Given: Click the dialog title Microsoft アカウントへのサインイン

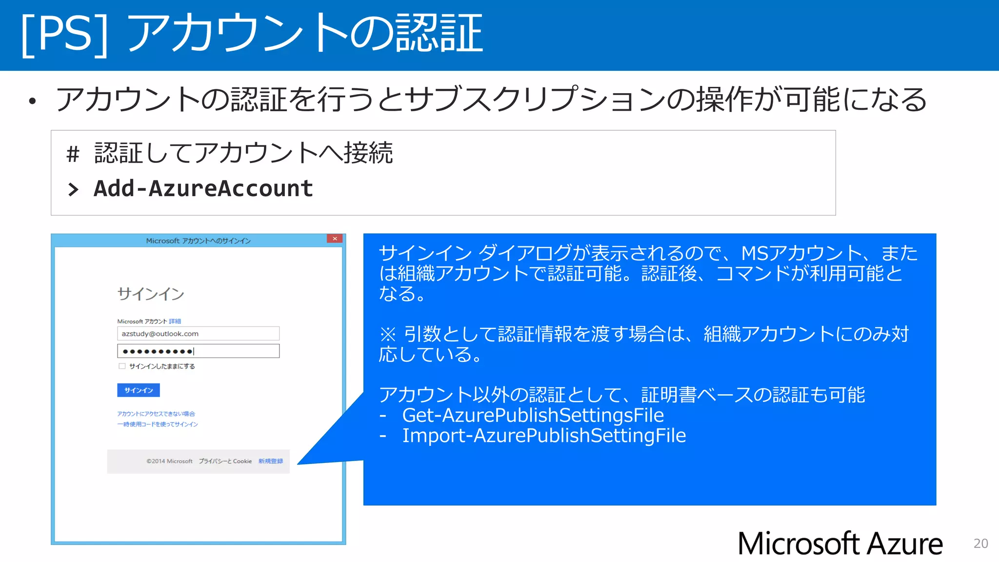Looking at the screenshot, I should [x=198, y=241].
